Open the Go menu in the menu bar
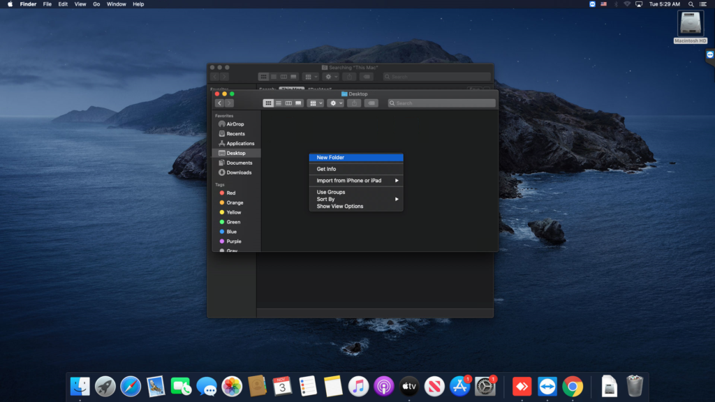This screenshot has height=402, width=715. [96, 3]
